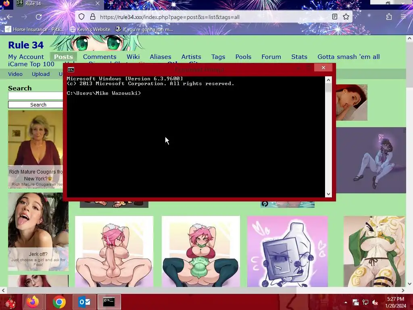Open Aliases page
Screen dimensions: 413x310
pyautogui.click(x=161, y=57)
